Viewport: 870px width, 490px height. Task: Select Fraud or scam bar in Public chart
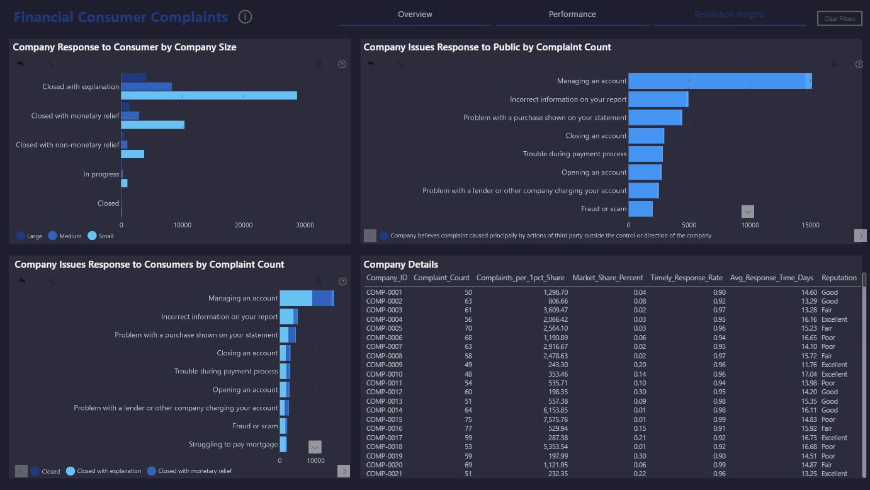pos(640,208)
